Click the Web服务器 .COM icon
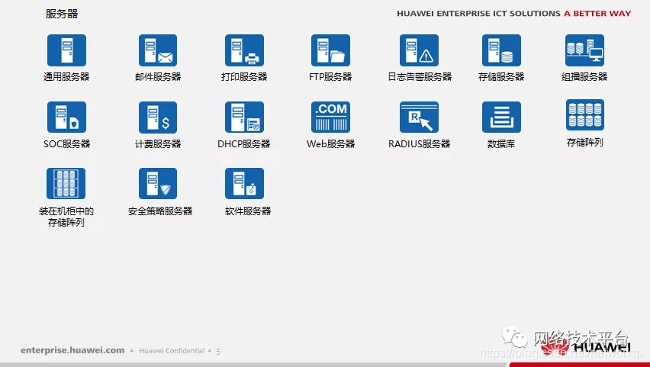The width and height of the screenshot is (650, 367). click(x=330, y=118)
